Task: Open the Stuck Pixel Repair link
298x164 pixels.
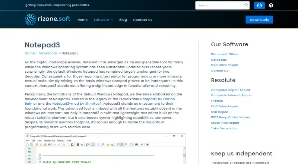Action: tap(225, 123)
